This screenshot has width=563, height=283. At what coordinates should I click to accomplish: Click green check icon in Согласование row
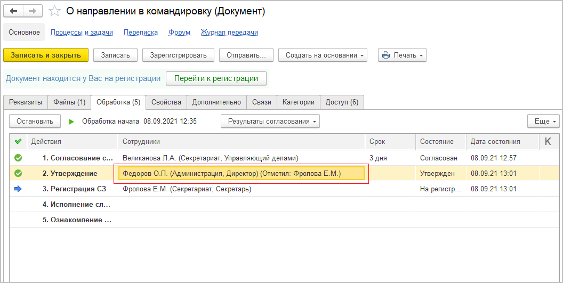click(18, 158)
